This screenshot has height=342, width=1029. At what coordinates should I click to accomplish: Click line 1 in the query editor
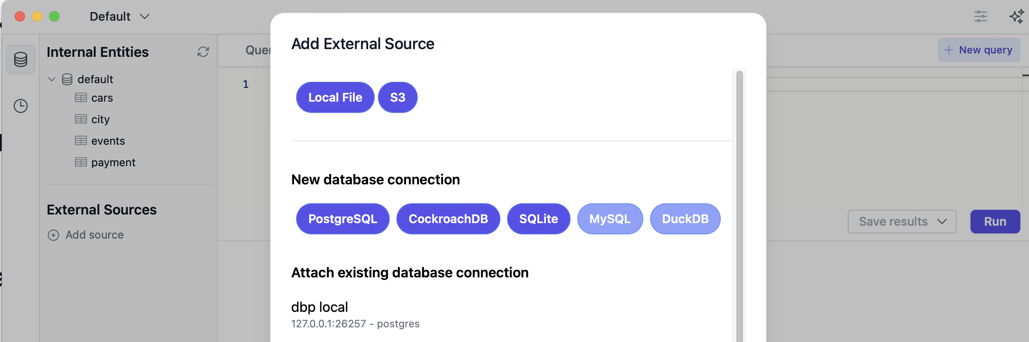point(245,84)
